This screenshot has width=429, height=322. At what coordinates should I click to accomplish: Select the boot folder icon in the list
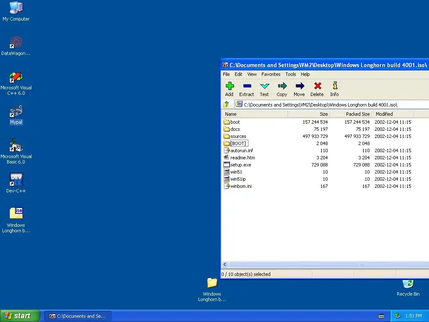[226, 122]
